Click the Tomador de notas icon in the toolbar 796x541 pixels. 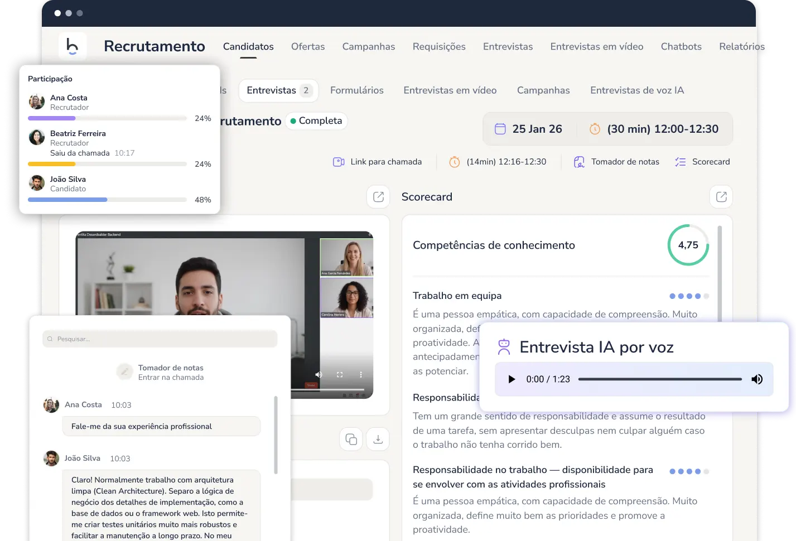(x=579, y=162)
